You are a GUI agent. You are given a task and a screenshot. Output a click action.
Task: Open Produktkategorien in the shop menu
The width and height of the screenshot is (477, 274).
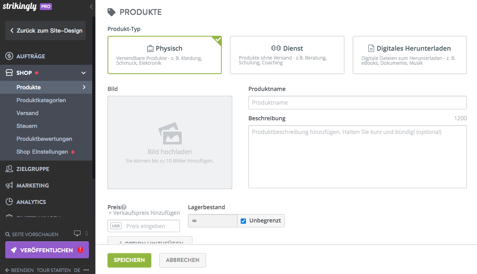41,100
